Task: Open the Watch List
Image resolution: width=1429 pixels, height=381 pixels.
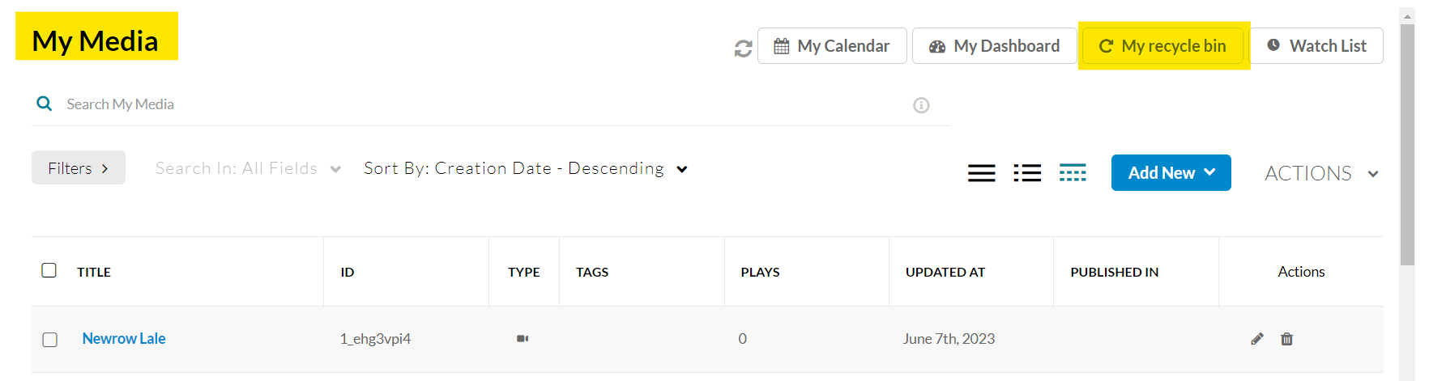Action: [1316, 46]
